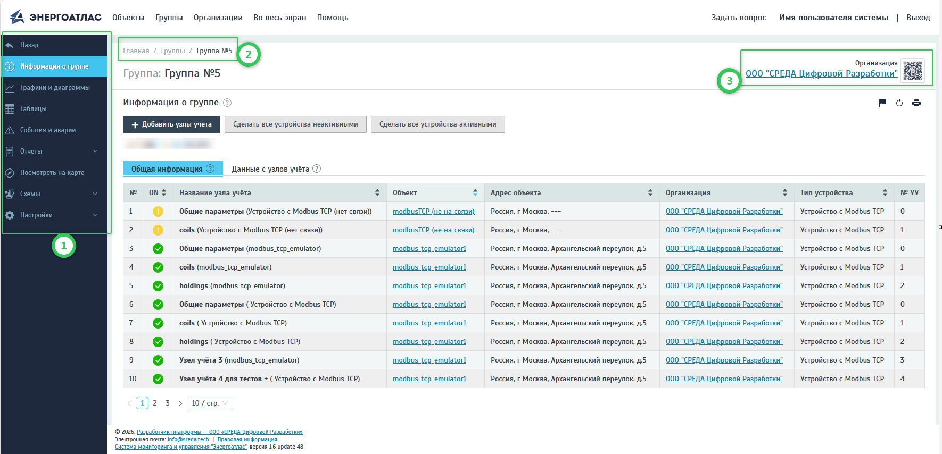Click Главная breadcrumb link
942x454 pixels.
click(x=136, y=51)
